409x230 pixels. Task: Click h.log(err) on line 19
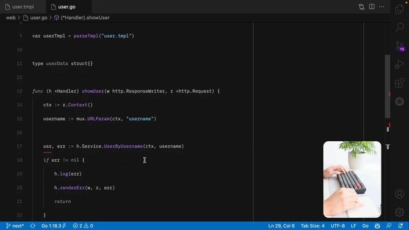68,174
